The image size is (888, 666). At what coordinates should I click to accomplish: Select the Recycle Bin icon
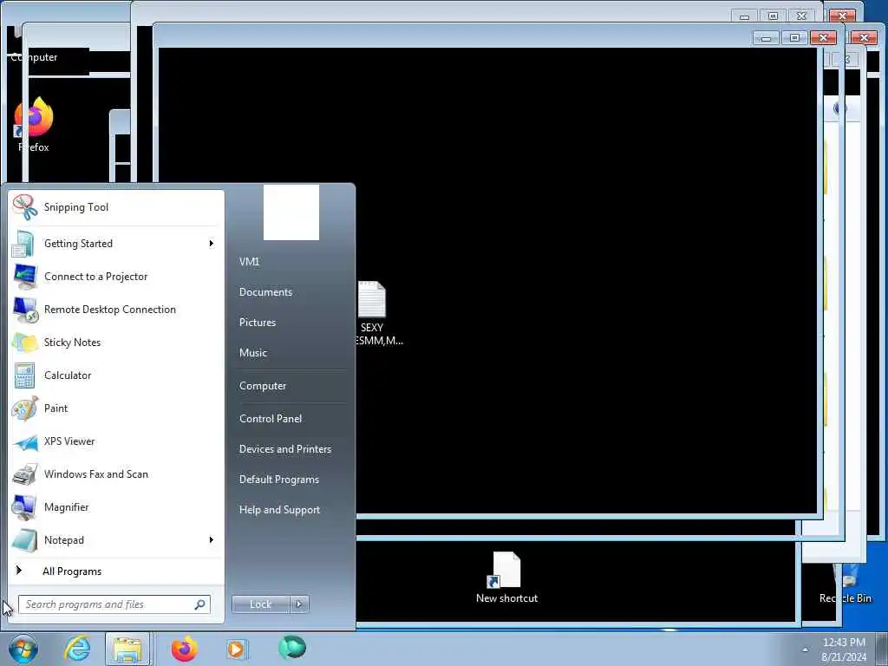pyautogui.click(x=846, y=584)
